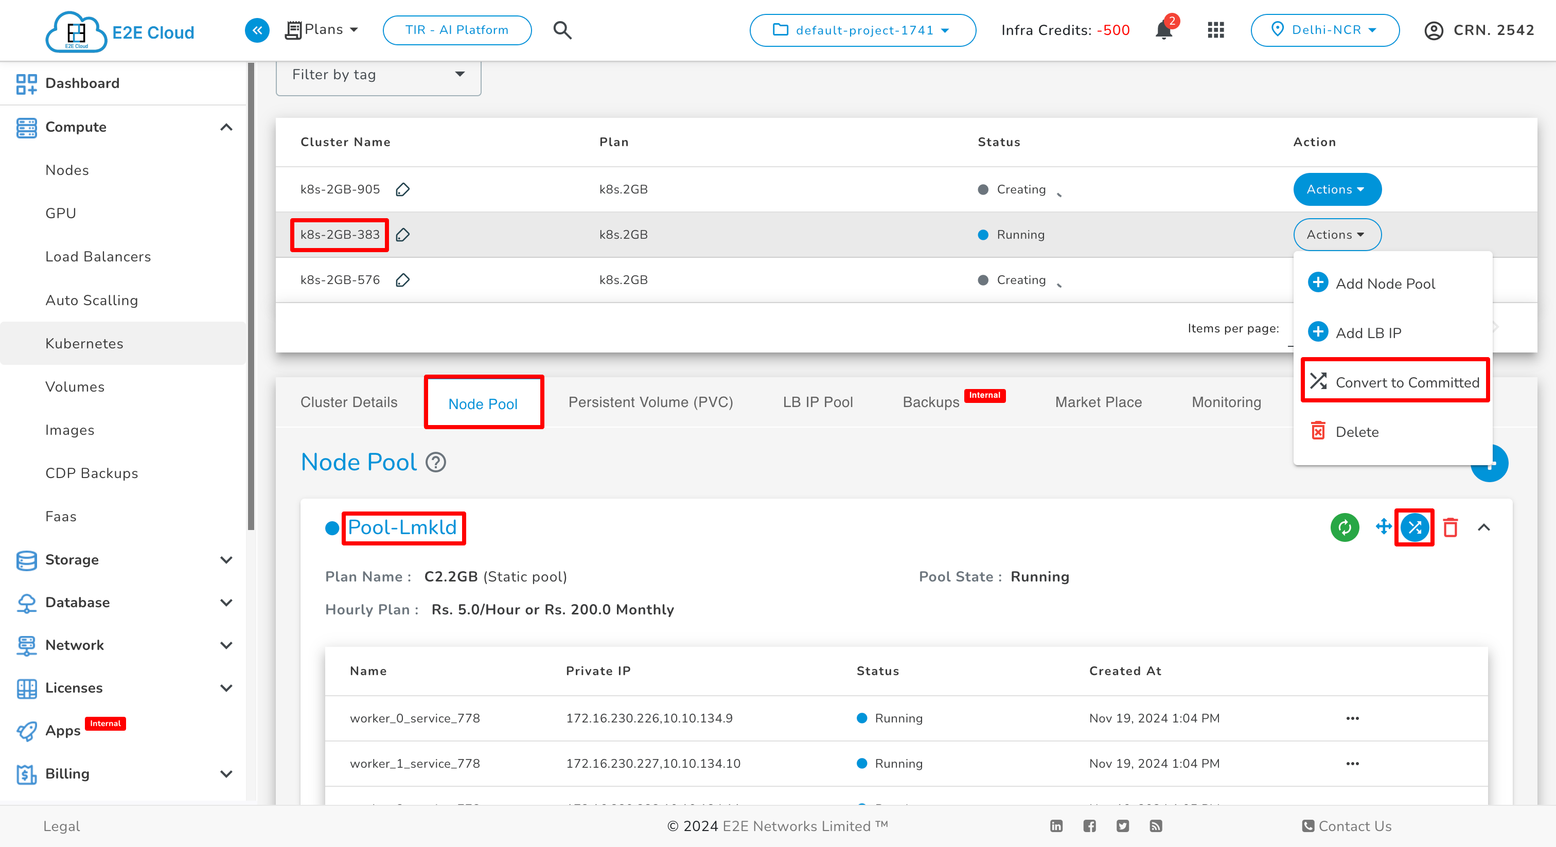Edit tag icon for k8s-2GB-383

[403, 235]
